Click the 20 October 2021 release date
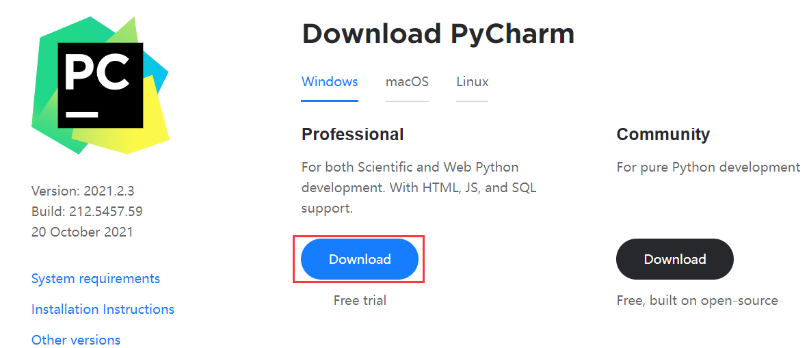Screen dimensions: 809x348 (82, 232)
